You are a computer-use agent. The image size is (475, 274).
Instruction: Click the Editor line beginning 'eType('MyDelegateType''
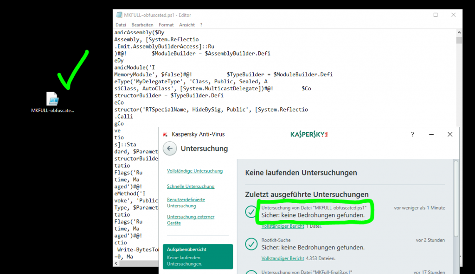191,81
